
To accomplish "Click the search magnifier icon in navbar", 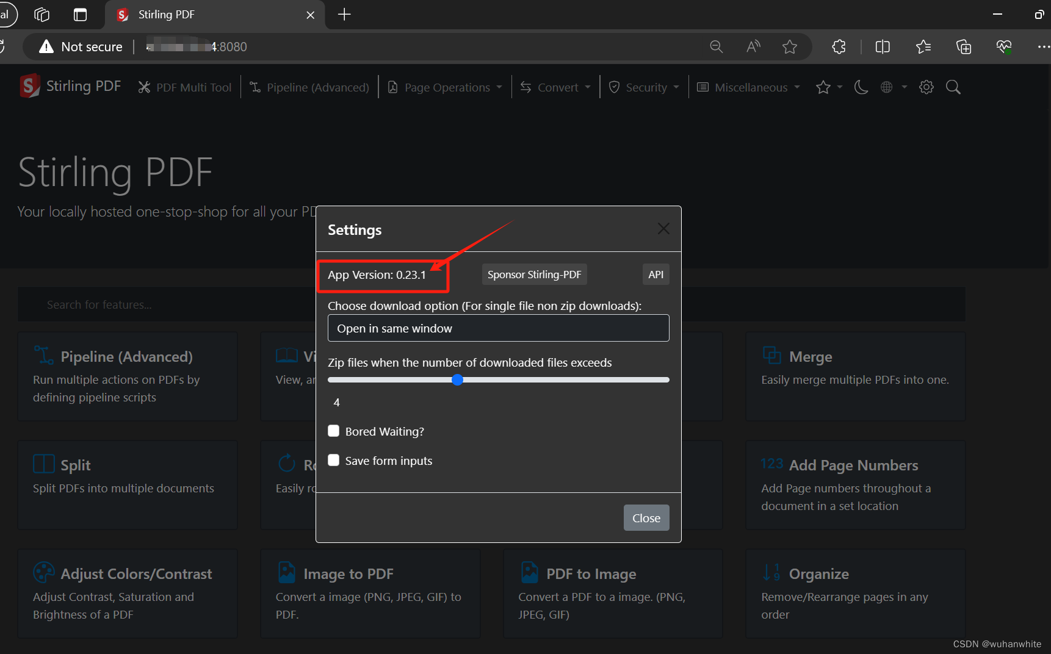I will click(x=953, y=87).
